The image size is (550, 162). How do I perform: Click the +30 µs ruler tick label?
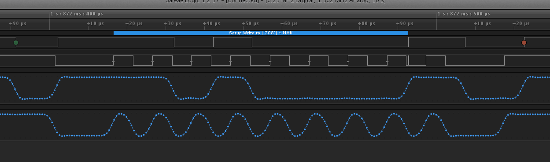coord(173,23)
